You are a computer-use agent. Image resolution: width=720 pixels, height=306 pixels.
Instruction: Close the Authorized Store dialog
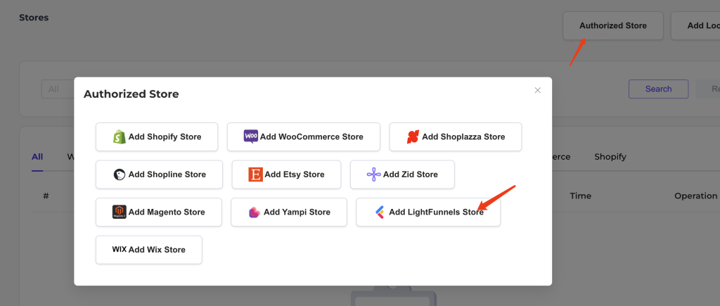click(x=538, y=90)
